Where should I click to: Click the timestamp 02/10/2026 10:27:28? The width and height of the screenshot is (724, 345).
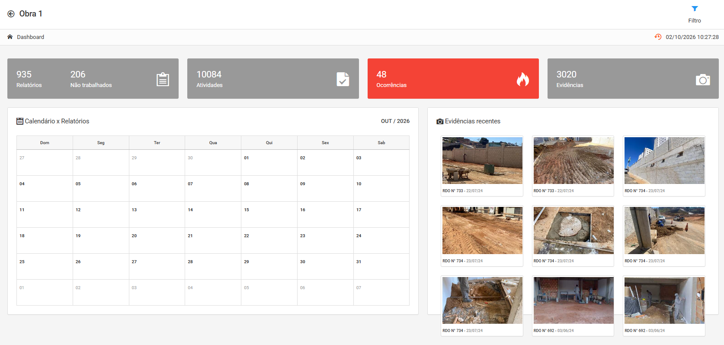tap(692, 37)
